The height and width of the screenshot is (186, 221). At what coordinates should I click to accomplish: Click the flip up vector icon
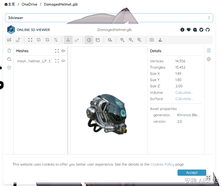point(56,40)
